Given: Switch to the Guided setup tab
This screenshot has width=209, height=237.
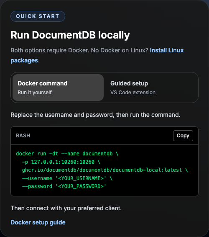Looking at the screenshot, I should point(151,88).
